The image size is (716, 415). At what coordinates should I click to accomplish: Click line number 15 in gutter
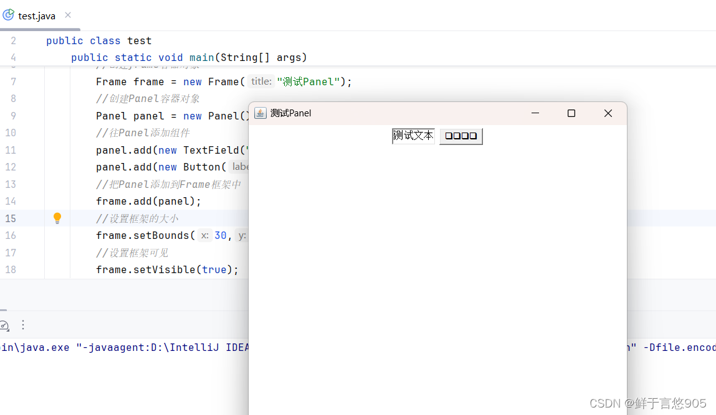tap(11, 218)
